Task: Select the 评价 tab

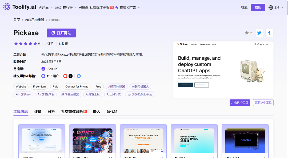Action: (x=38, y=112)
